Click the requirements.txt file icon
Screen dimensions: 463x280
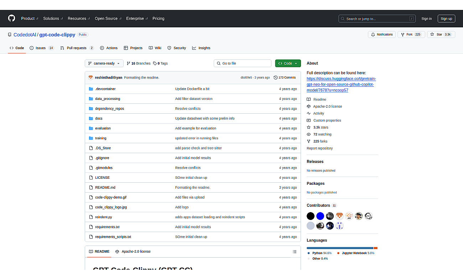click(x=91, y=227)
